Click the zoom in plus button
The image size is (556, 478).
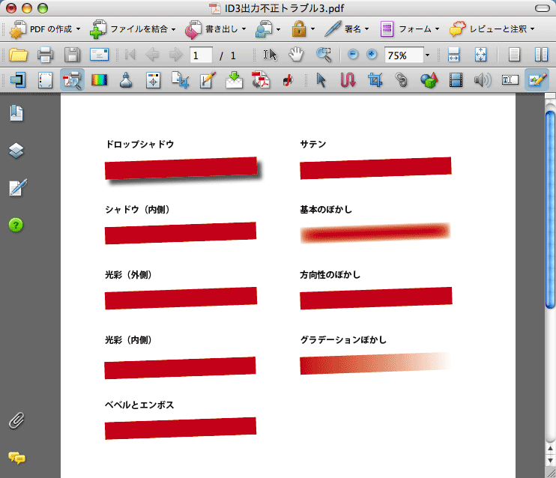click(x=372, y=55)
